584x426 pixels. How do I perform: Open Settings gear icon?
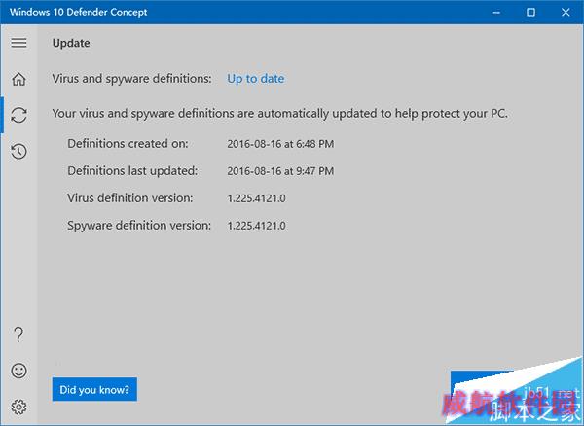coord(18,407)
